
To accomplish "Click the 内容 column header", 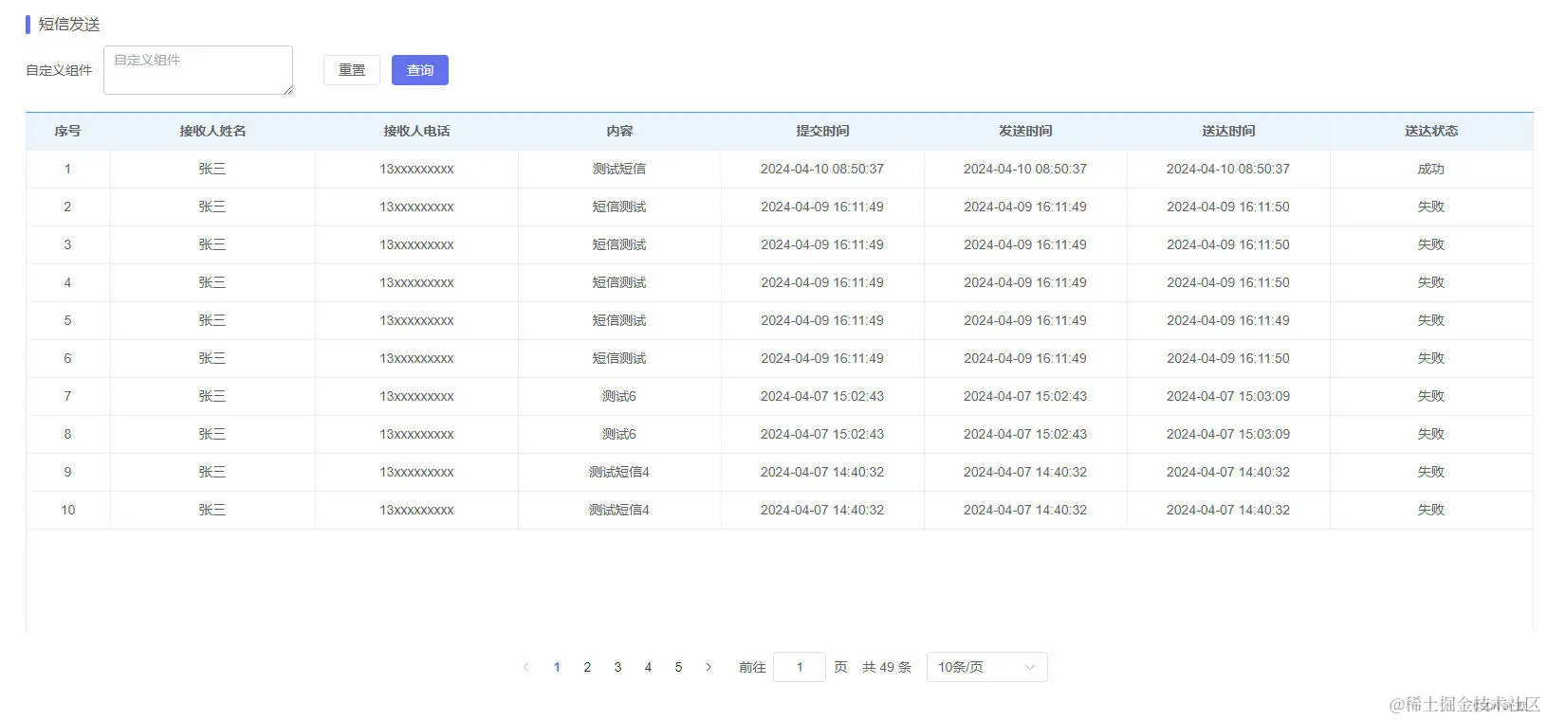I will coord(619,131).
